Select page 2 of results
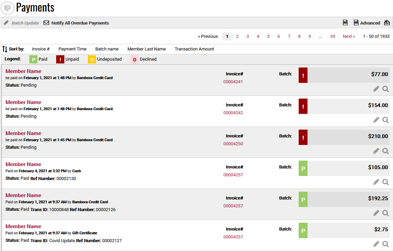 click(237, 36)
